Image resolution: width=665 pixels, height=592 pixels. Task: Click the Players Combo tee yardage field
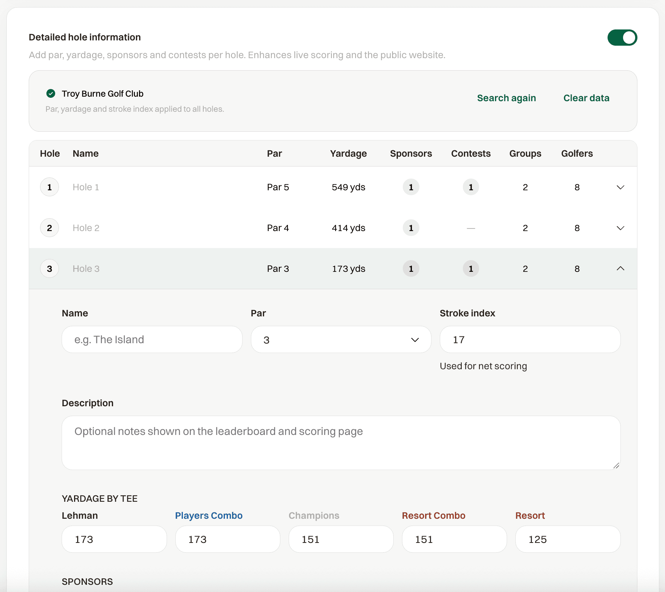click(227, 539)
